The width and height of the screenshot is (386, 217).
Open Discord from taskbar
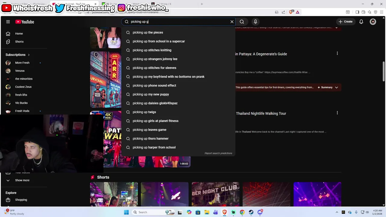(260, 212)
